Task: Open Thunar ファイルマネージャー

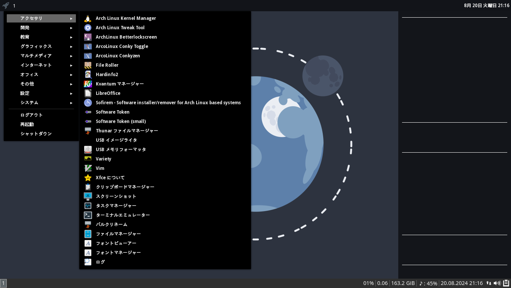Action: pos(127,130)
